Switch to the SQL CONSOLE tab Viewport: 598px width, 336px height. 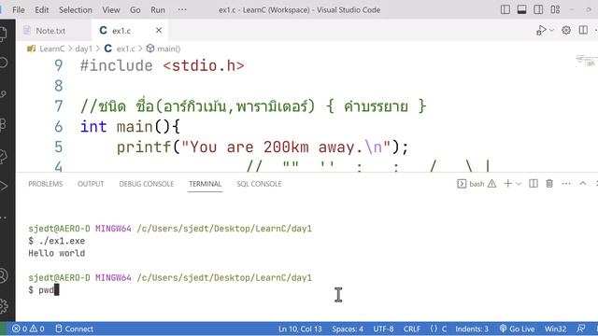pos(259,184)
